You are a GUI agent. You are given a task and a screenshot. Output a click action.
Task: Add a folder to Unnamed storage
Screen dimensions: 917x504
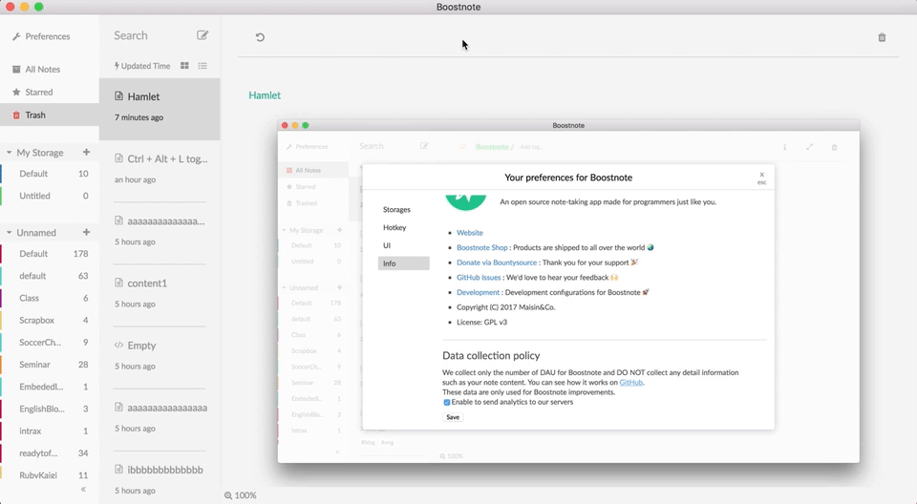pyautogui.click(x=87, y=232)
